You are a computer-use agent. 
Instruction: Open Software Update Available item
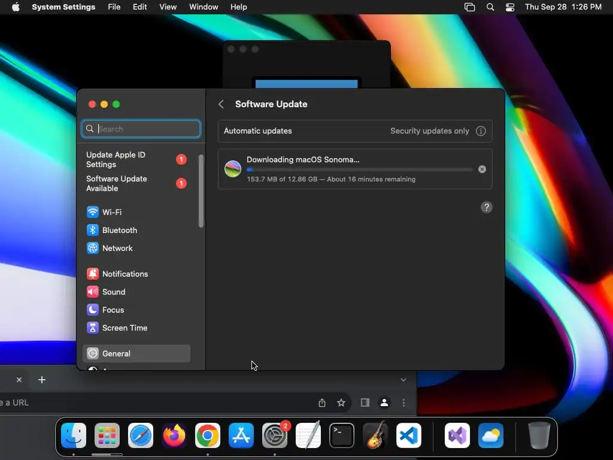[x=136, y=183]
